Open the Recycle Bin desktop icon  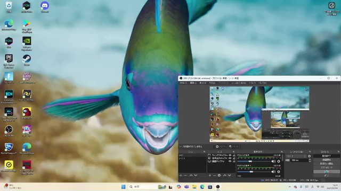9,7
